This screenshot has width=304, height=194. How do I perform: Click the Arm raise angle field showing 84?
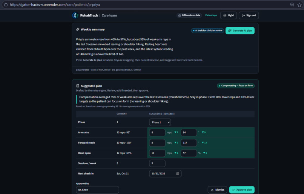(189, 133)
